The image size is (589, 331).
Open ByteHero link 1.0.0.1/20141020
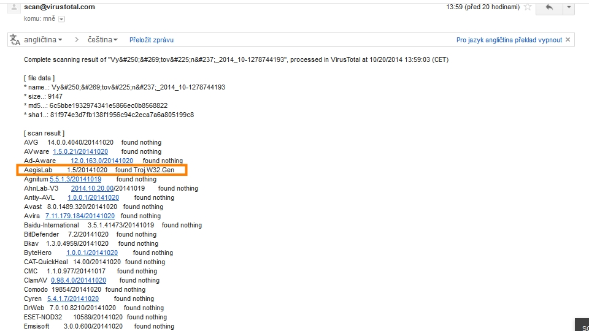pyautogui.click(x=92, y=253)
